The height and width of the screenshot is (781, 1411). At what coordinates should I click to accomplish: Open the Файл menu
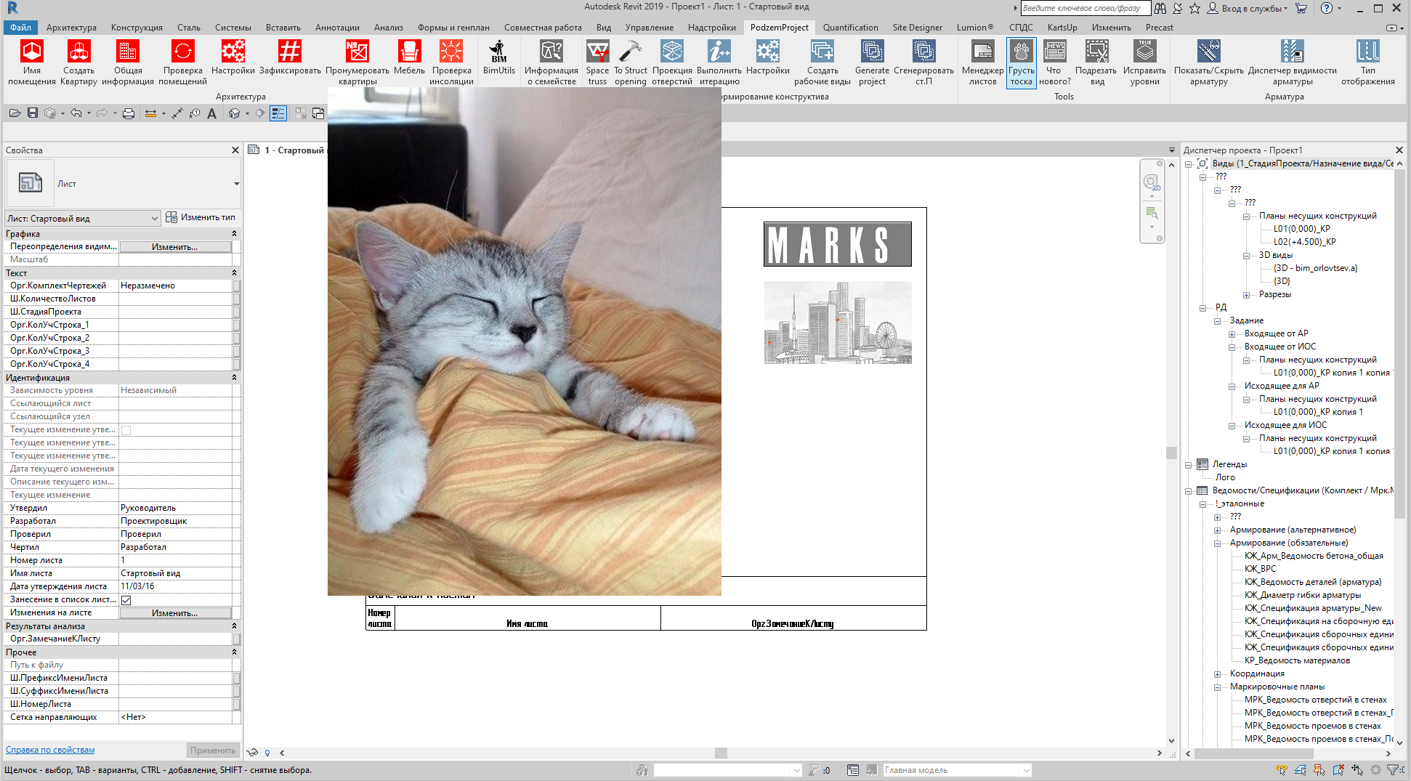(20, 28)
